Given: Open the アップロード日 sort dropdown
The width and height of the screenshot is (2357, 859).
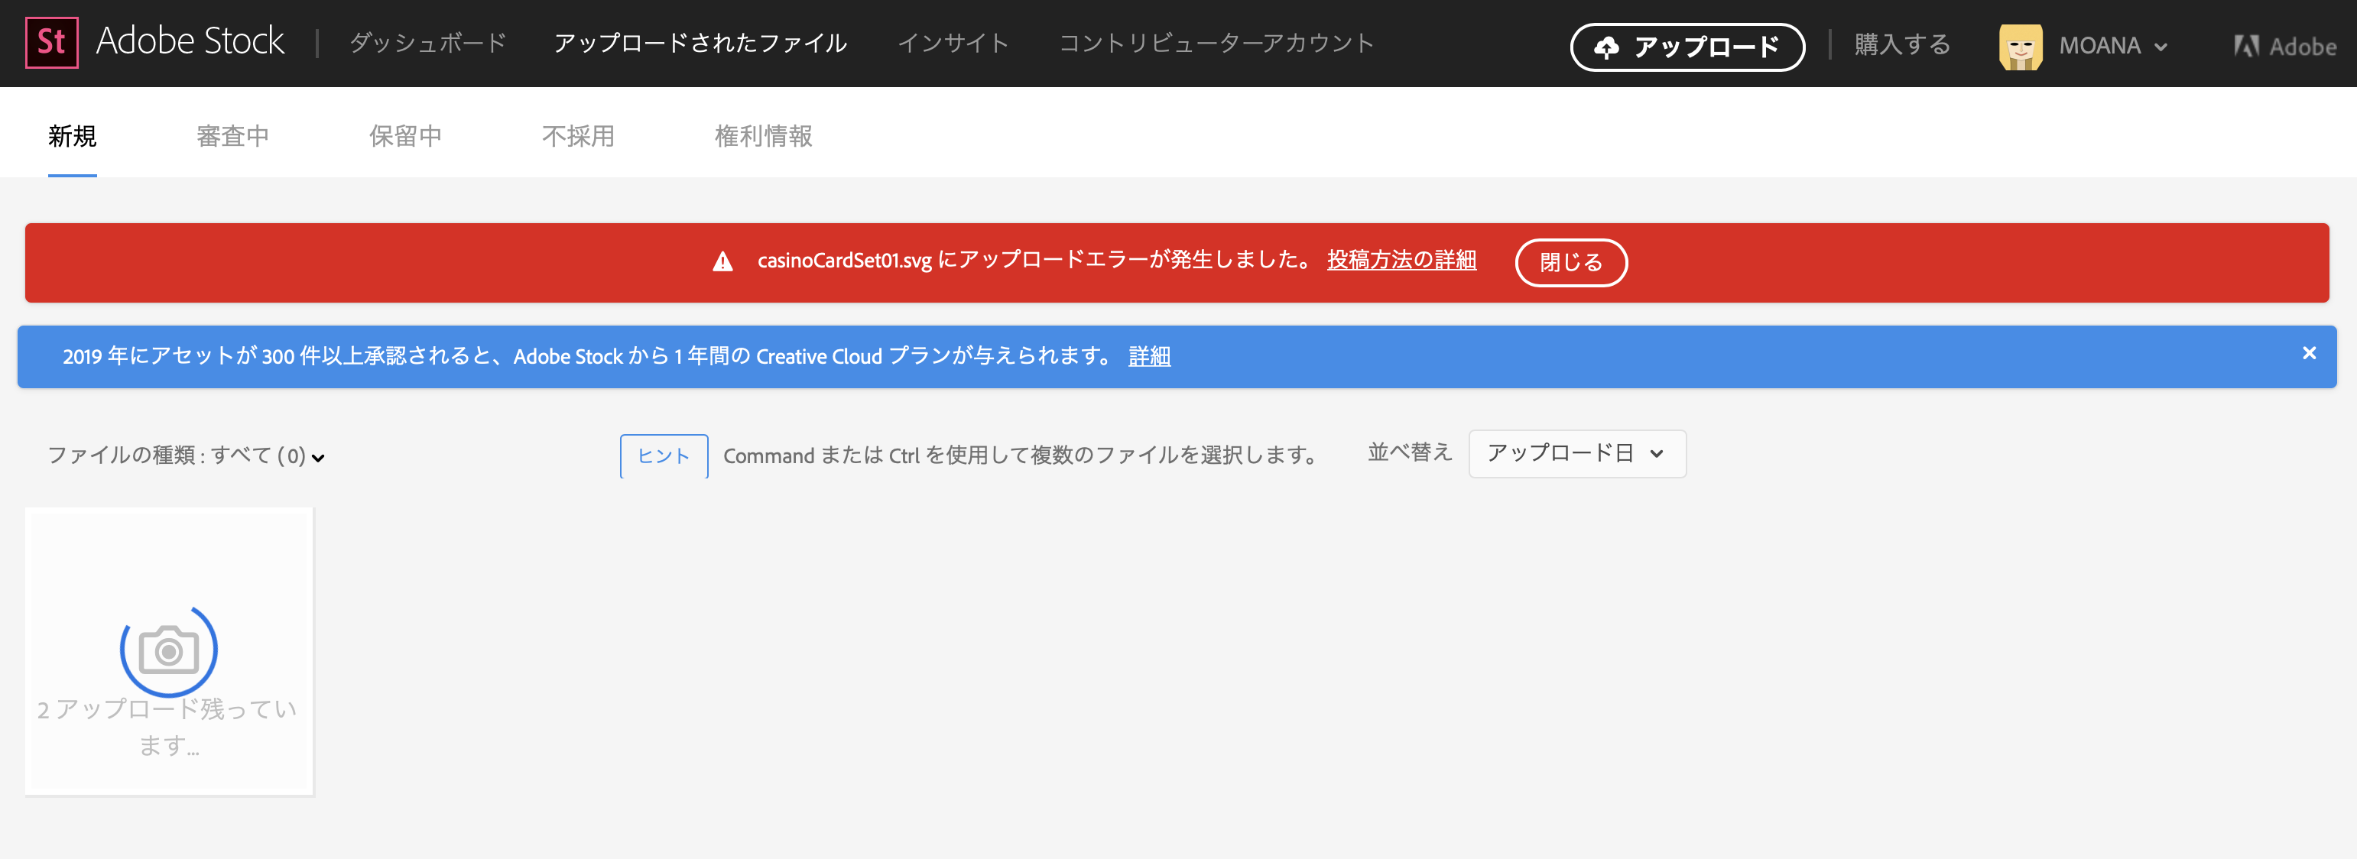Looking at the screenshot, I should (x=1576, y=454).
